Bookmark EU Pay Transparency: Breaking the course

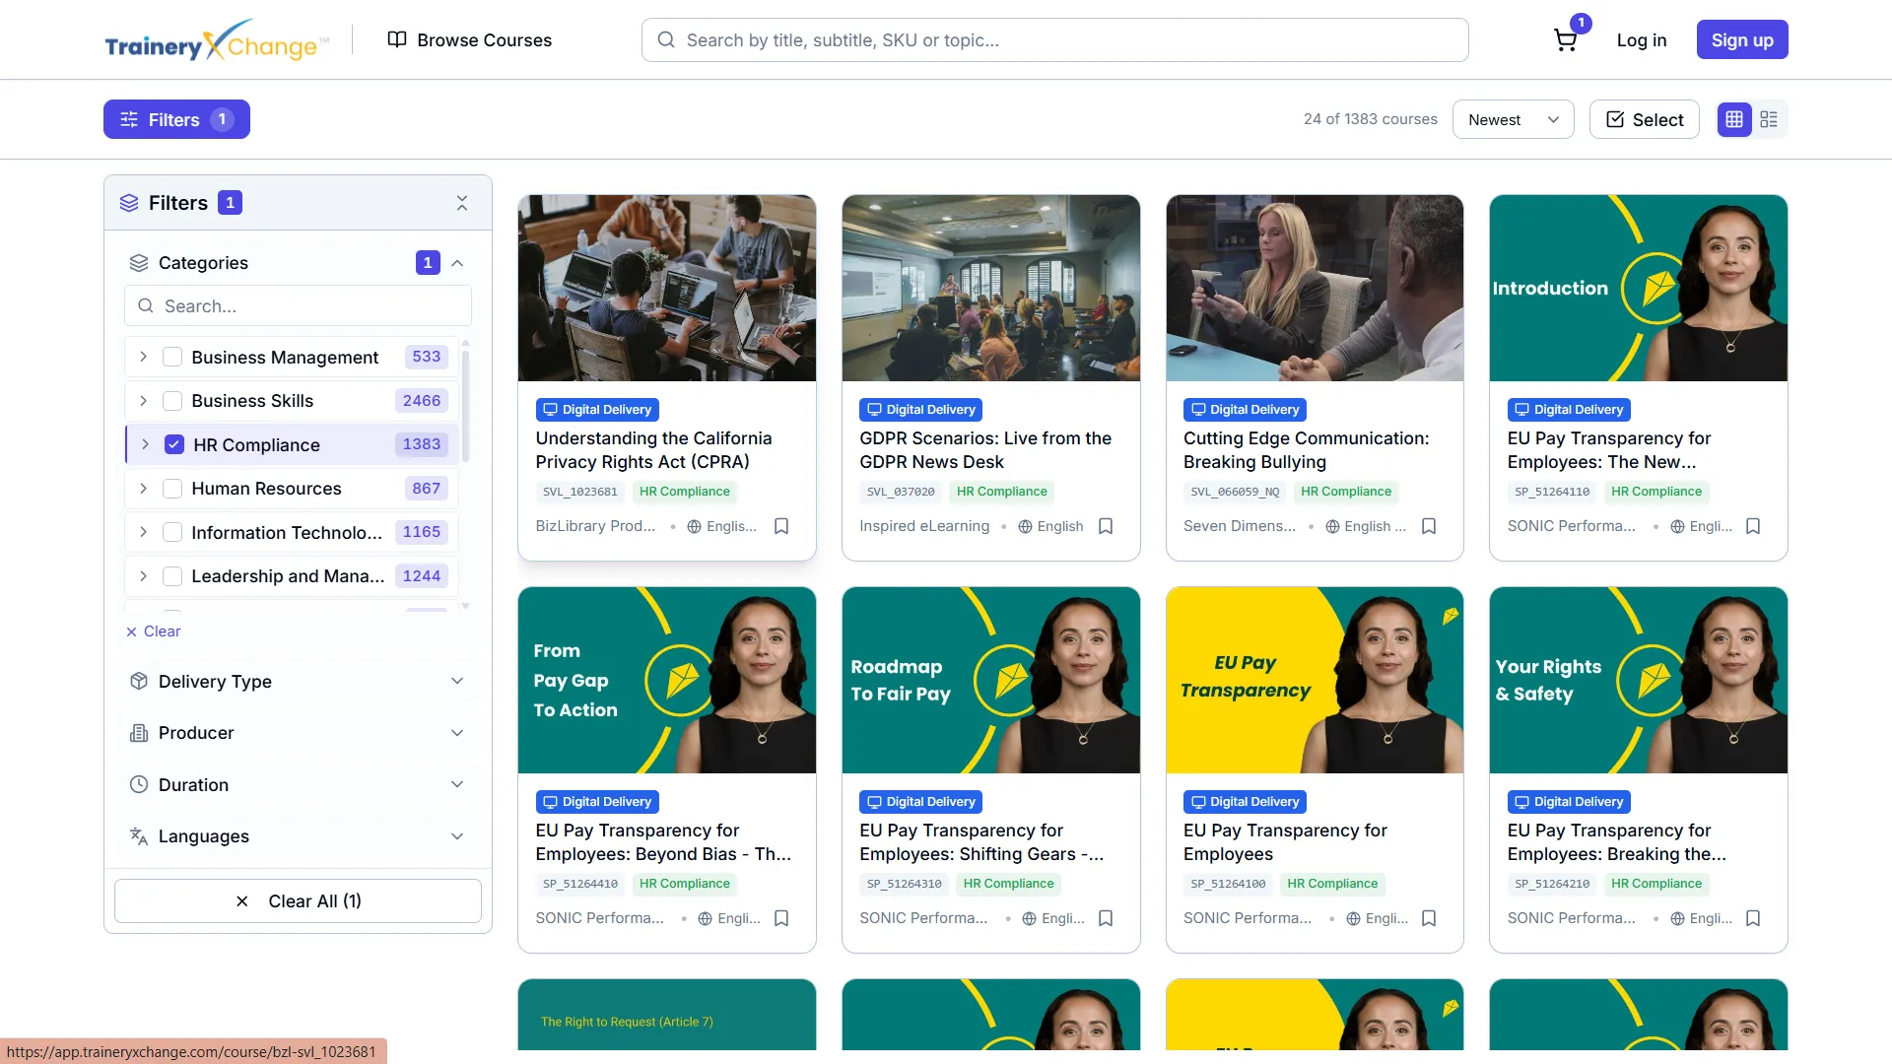pos(1753,918)
